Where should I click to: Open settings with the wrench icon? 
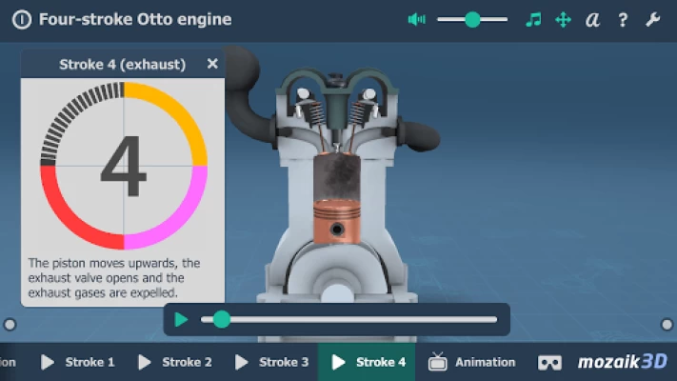click(x=652, y=19)
